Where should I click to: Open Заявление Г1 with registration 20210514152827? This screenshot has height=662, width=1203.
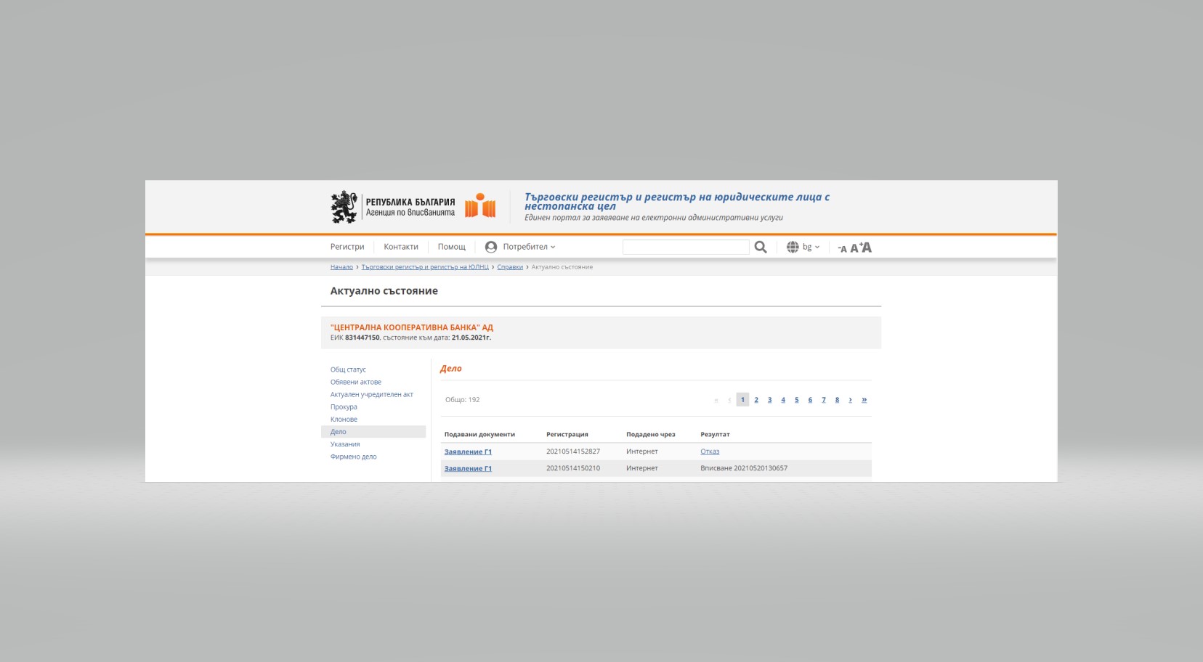coord(468,451)
